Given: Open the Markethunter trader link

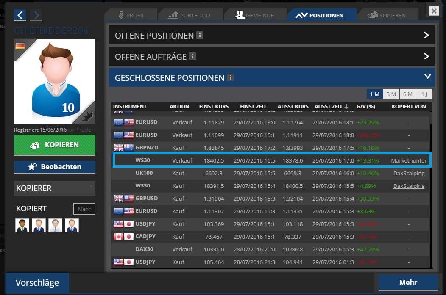Looking at the screenshot, I should [x=409, y=160].
